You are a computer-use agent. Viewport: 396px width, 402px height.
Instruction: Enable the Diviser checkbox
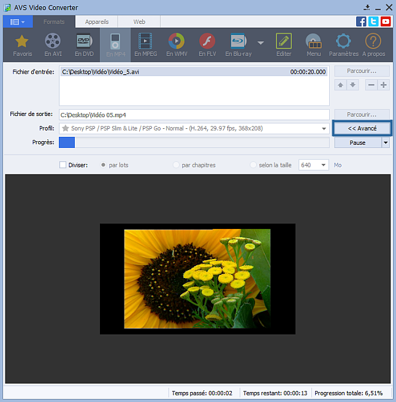point(63,165)
